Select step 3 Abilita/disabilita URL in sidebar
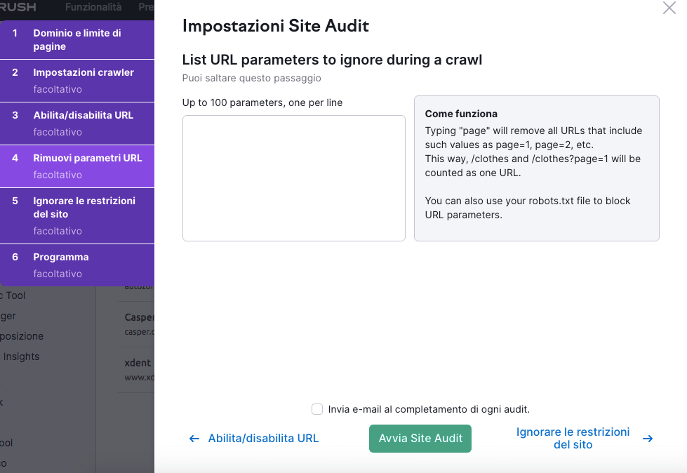This screenshot has height=473, width=687. point(76,123)
